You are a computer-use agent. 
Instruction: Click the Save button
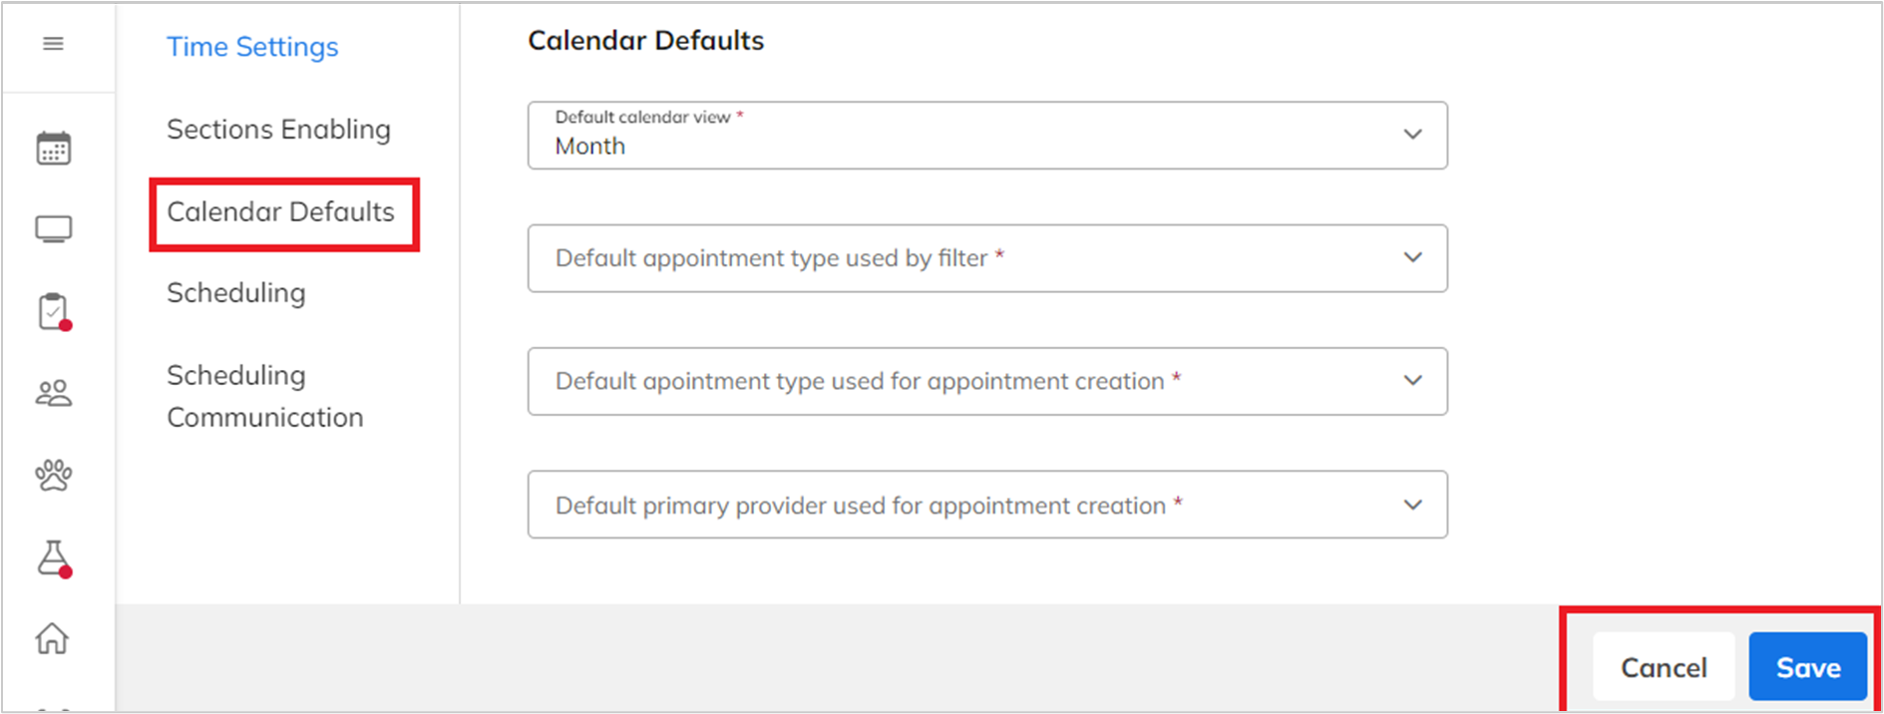(1808, 667)
